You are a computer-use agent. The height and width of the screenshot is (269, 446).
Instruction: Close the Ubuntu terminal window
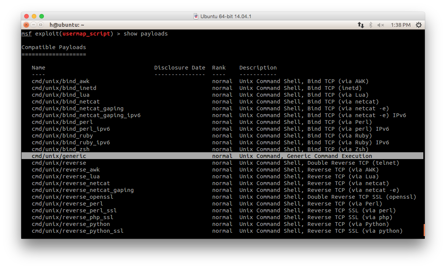26,25
